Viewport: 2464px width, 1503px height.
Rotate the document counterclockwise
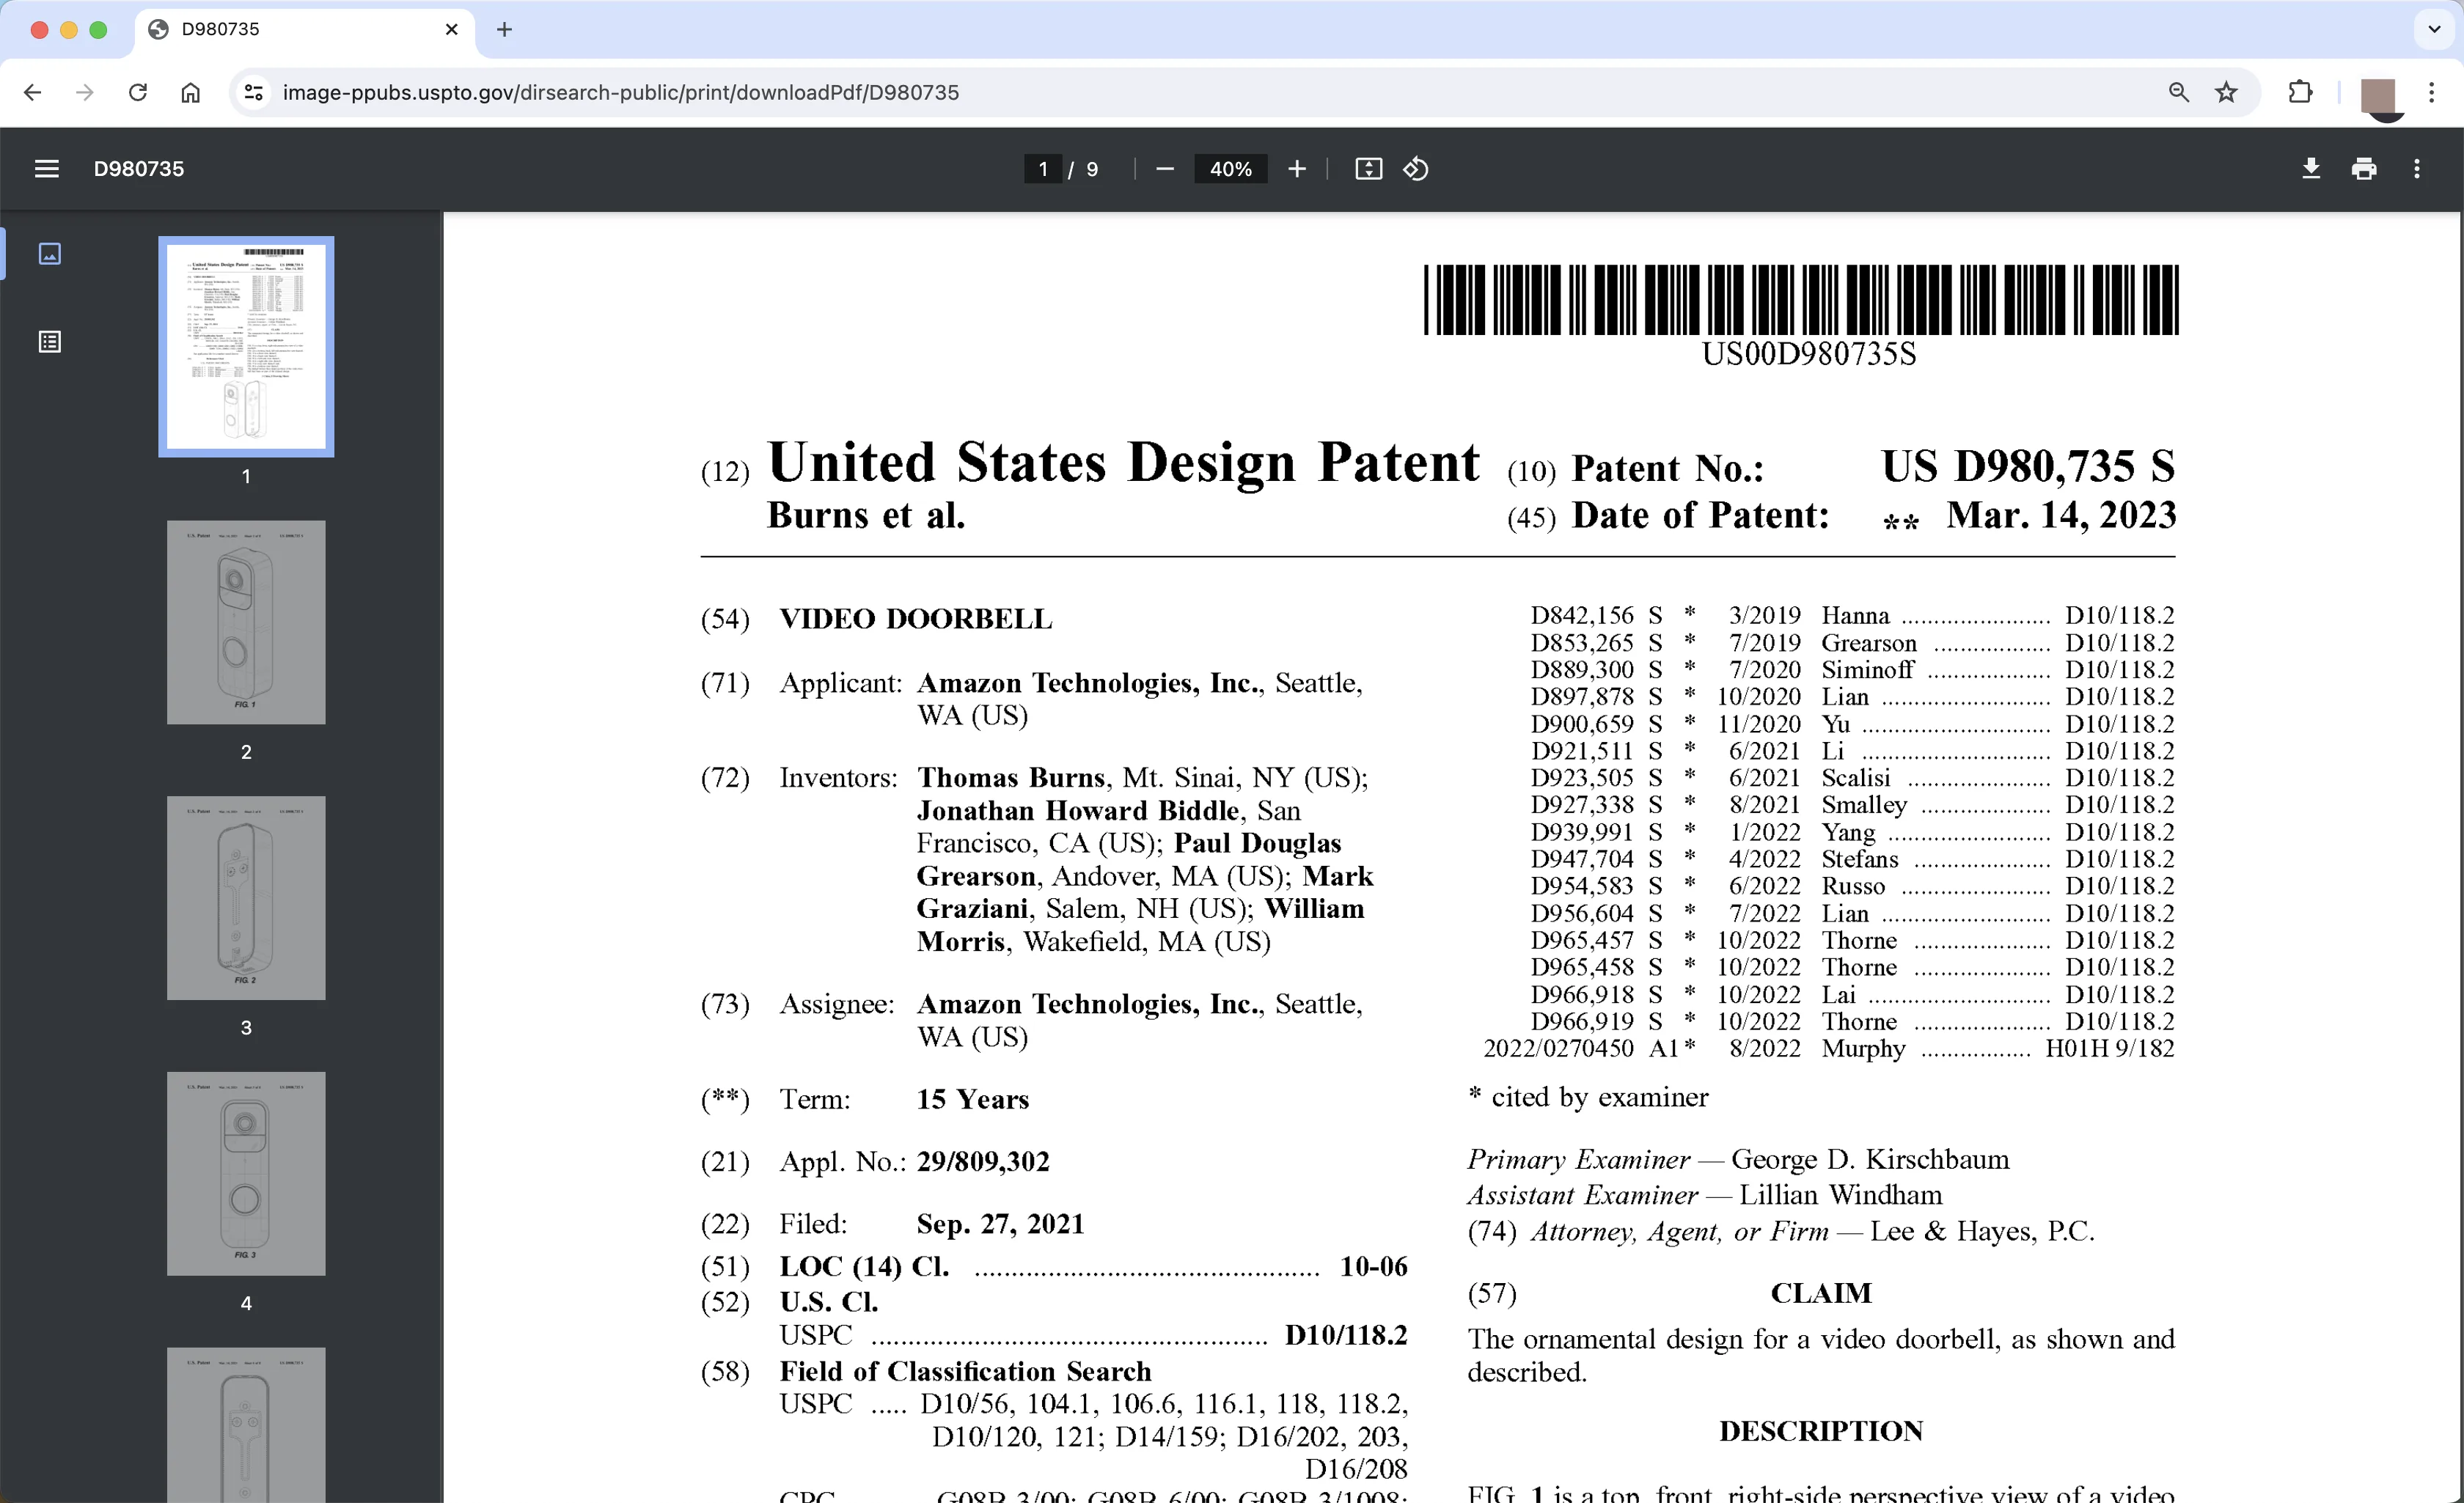point(1416,169)
